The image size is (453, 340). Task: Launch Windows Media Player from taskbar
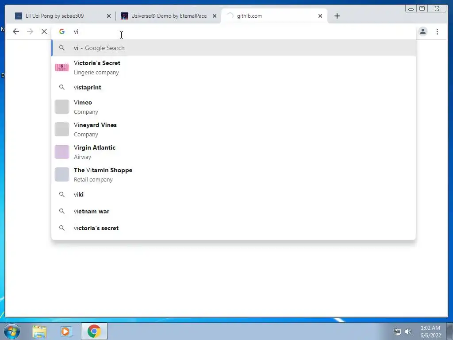(66, 331)
